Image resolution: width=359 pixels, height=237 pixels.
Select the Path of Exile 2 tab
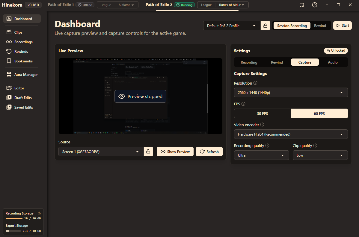pos(159,5)
